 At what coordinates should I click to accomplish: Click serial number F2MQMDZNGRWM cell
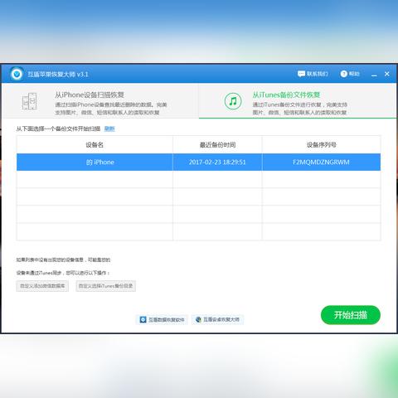321,162
